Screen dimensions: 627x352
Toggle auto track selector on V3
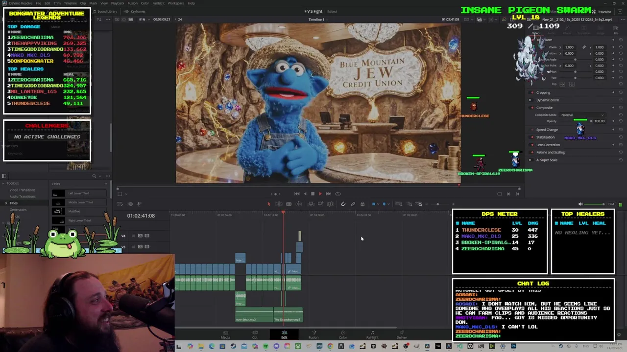[x=140, y=246]
